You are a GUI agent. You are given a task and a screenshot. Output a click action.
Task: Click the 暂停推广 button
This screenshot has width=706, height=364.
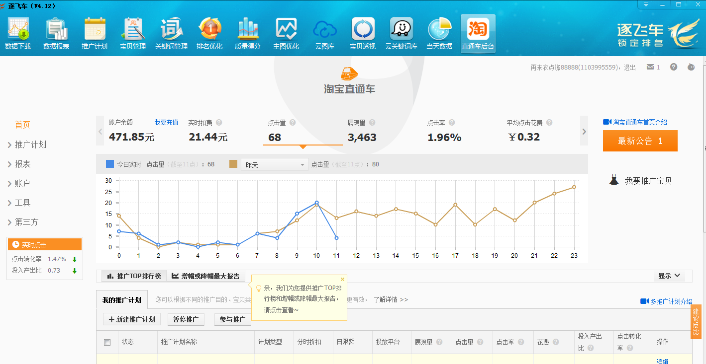click(x=186, y=319)
